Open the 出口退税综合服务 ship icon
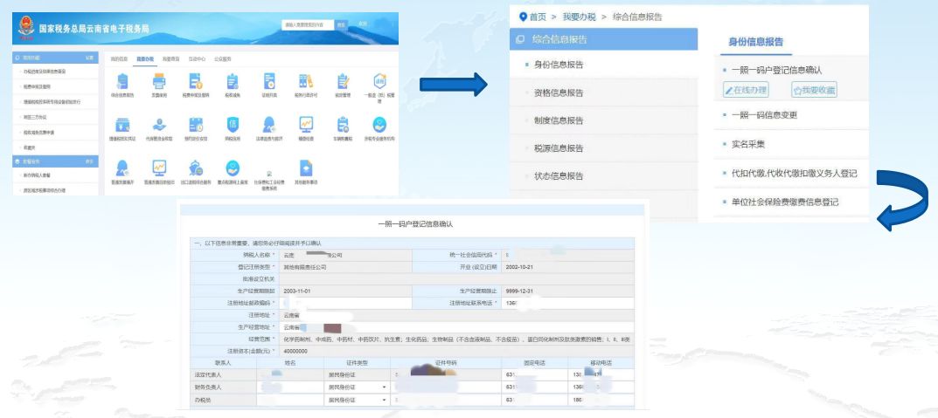Screen dimensions: 938x418 pyautogui.click(x=196, y=168)
